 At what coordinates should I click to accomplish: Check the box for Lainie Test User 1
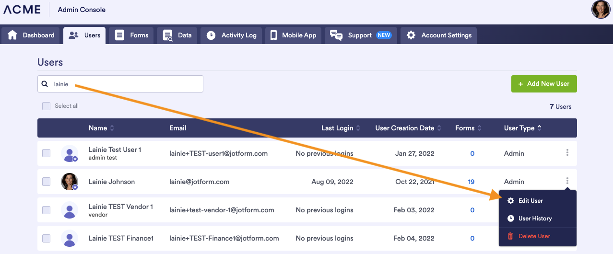click(x=46, y=153)
